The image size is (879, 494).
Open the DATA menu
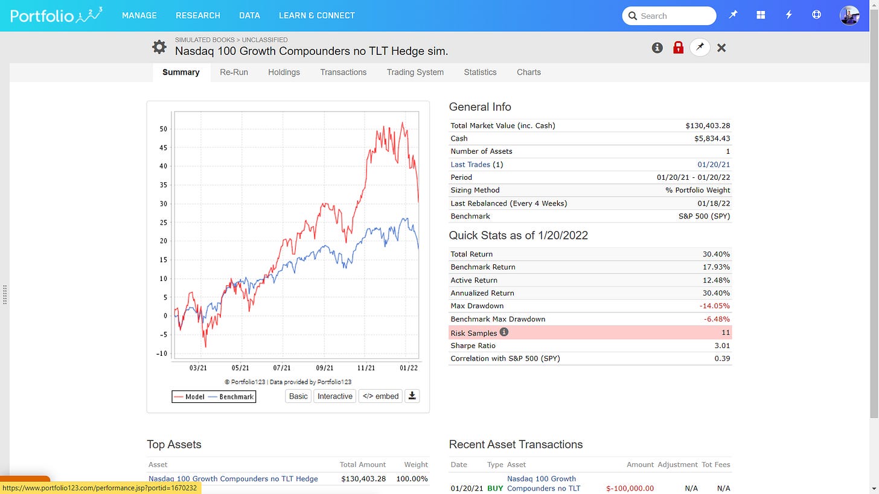click(x=249, y=16)
